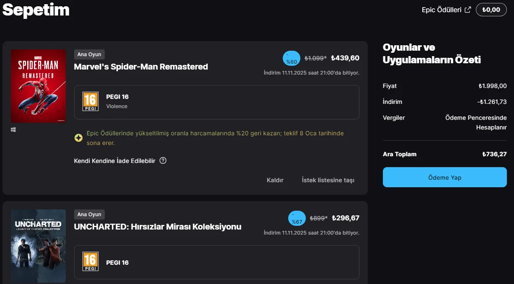Click the Windows platform icon under Spider-Man
The height and width of the screenshot is (284, 514).
pyautogui.click(x=13, y=130)
